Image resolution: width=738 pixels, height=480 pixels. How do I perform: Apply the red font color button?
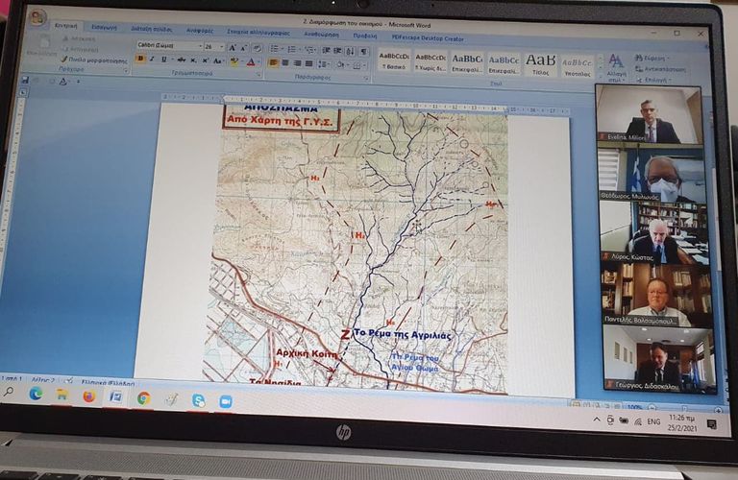point(251,62)
